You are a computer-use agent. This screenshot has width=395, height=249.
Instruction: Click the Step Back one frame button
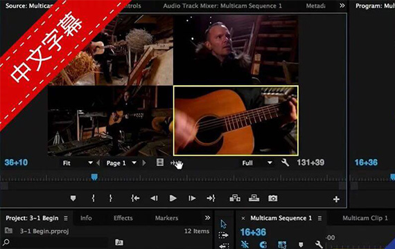click(x=154, y=199)
